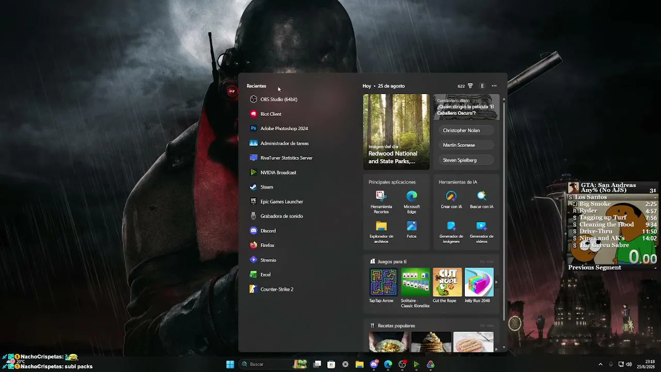Open the rewards points trophy showing 622

(x=465, y=86)
